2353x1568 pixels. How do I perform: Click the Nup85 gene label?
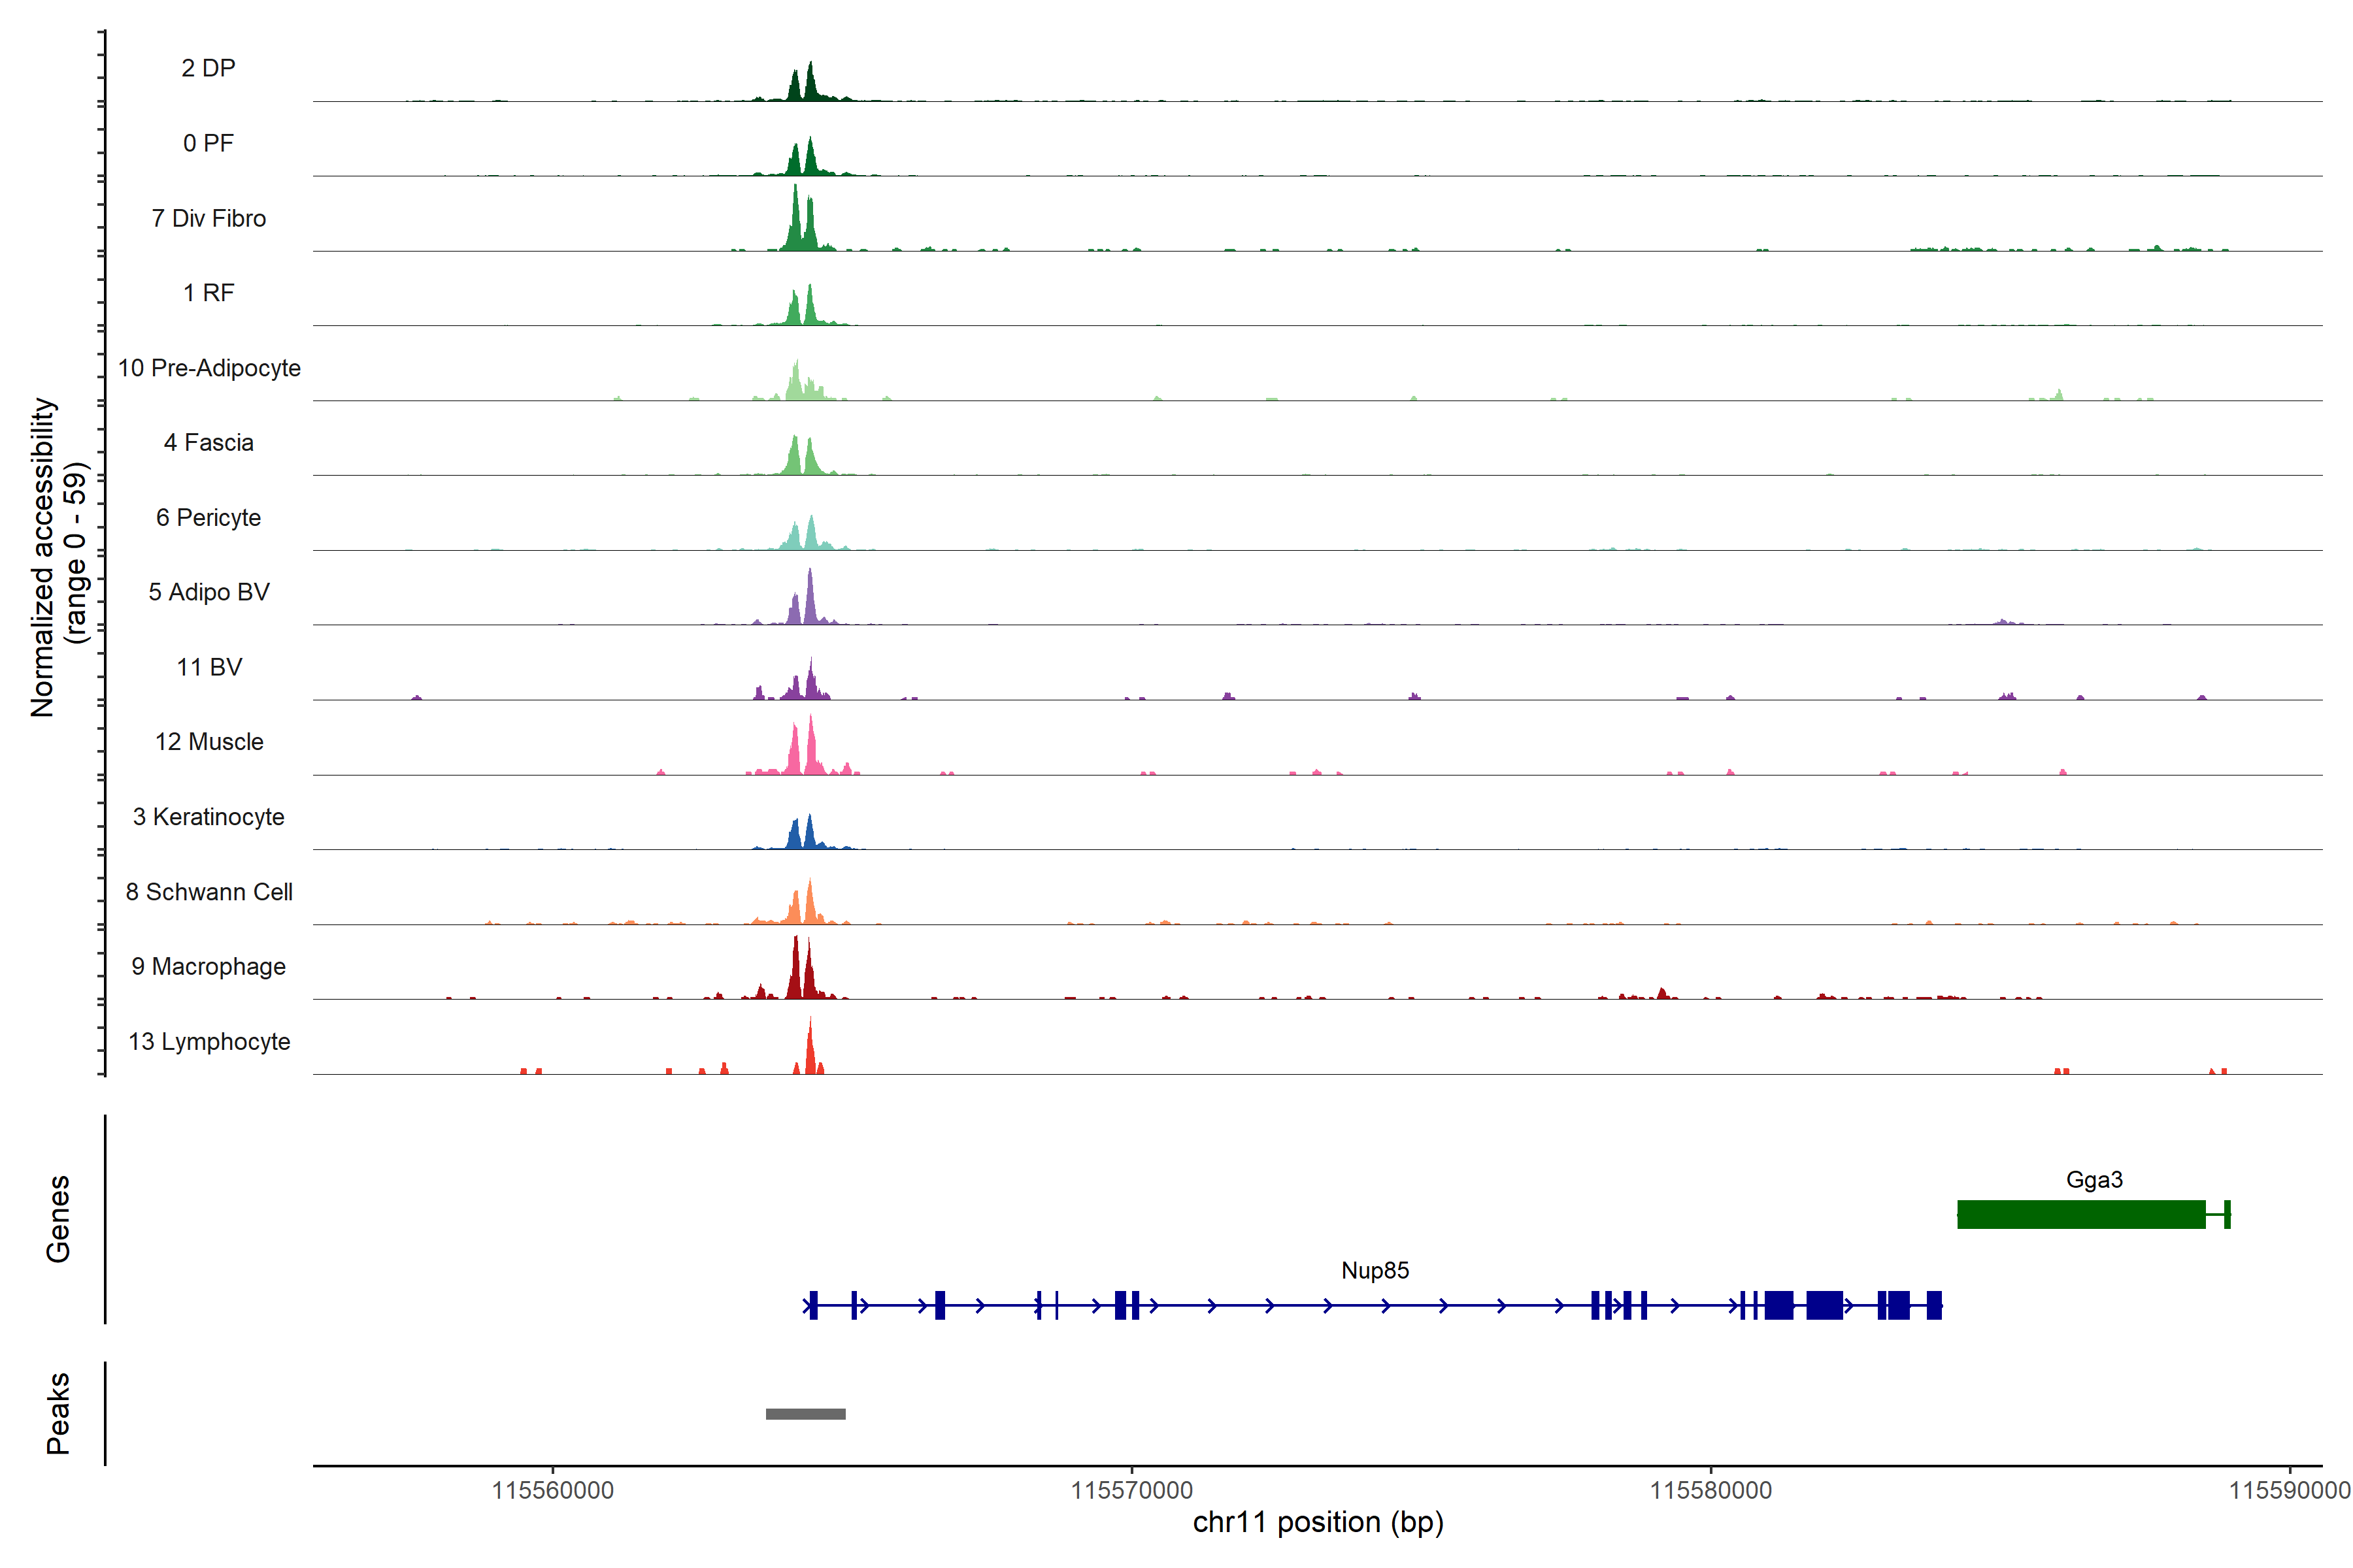click(1375, 1270)
